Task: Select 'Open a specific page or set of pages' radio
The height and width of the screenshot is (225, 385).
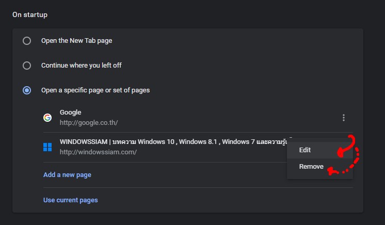Action: coord(27,90)
